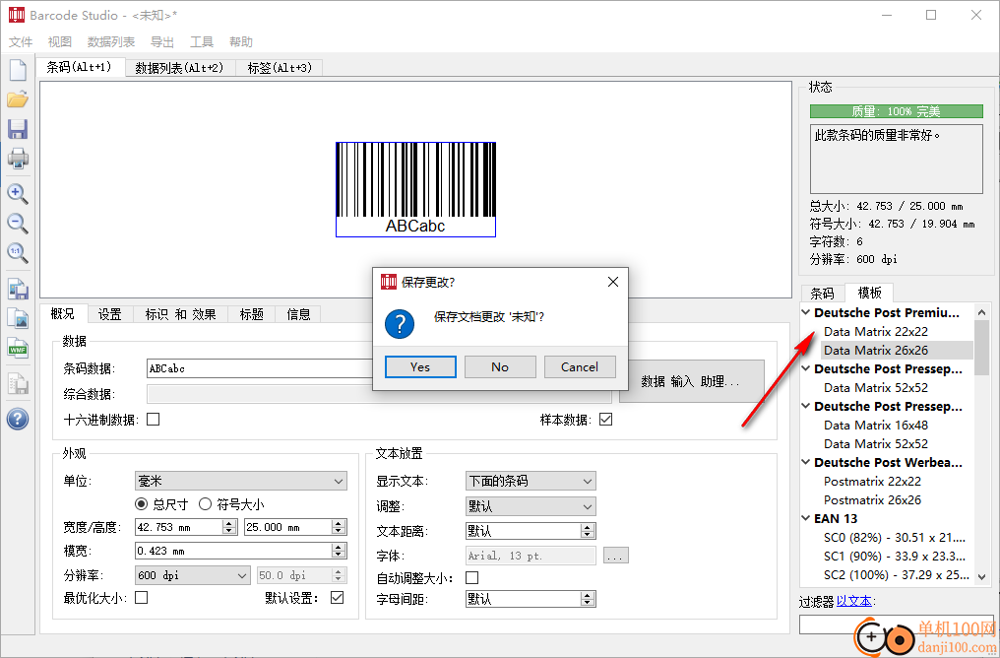The width and height of the screenshot is (1000, 658).
Task: Click the copy image icon
Action: (17, 318)
